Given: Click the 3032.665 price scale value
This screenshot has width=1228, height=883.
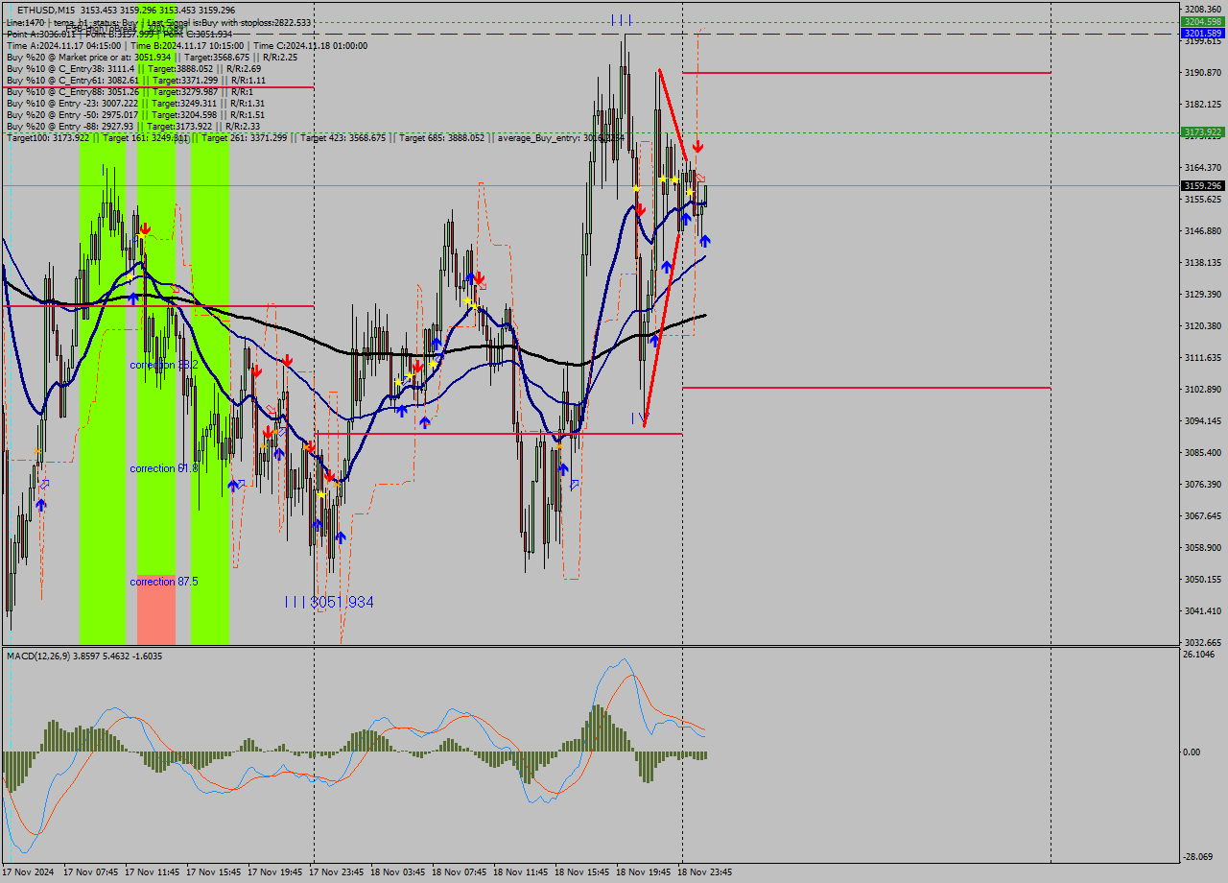Looking at the screenshot, I should click(1202, 642).
